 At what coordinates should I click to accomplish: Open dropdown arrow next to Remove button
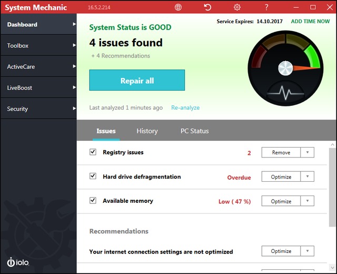coord(307,153)
